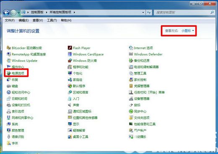Open the 备份和还原 icon

point(131,61)
